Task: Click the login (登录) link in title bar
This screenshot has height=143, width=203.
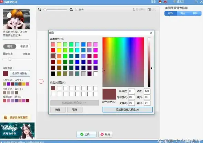Action: (x=153, y=2)
